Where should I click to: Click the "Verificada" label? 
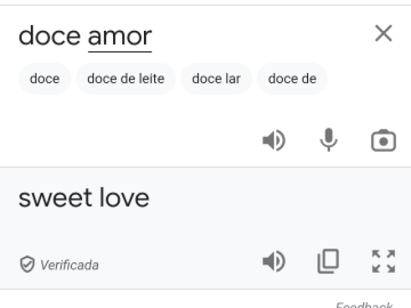(69, 265)
